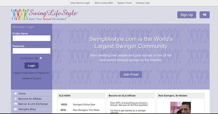The width and height of the screenshot is (218, 114).
Task: Click the World's Largest Swinger Community headline
Action: point(131,43)
